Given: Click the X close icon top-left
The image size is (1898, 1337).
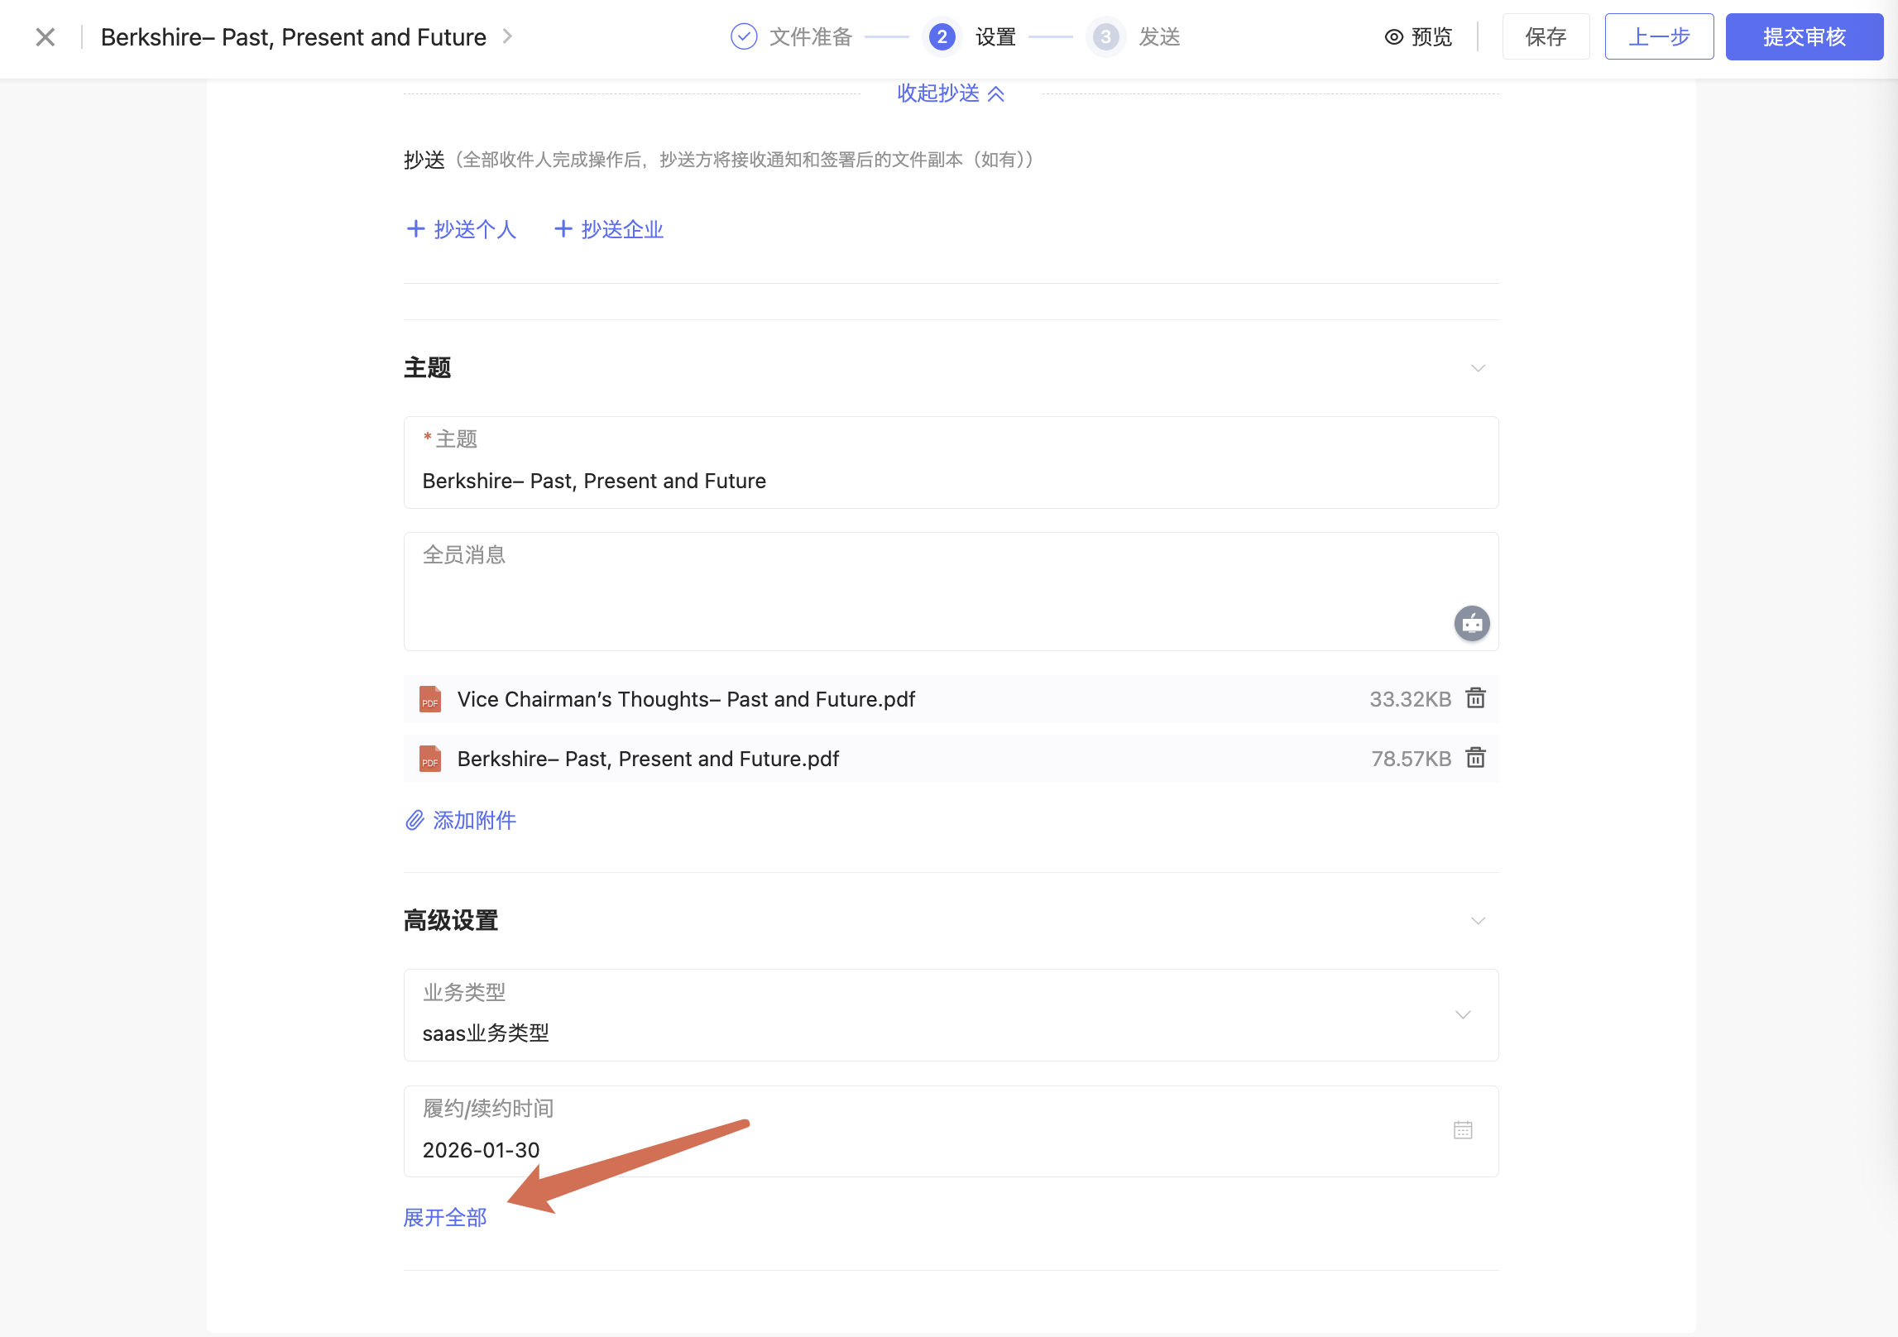Looking at the screenshot, I should 46,37.
